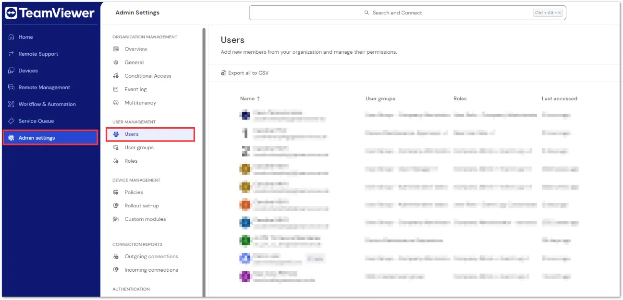Viewport: 623px width, 300px height.
Task: Click the Last accessed column header
Action: tap(559, 98)
